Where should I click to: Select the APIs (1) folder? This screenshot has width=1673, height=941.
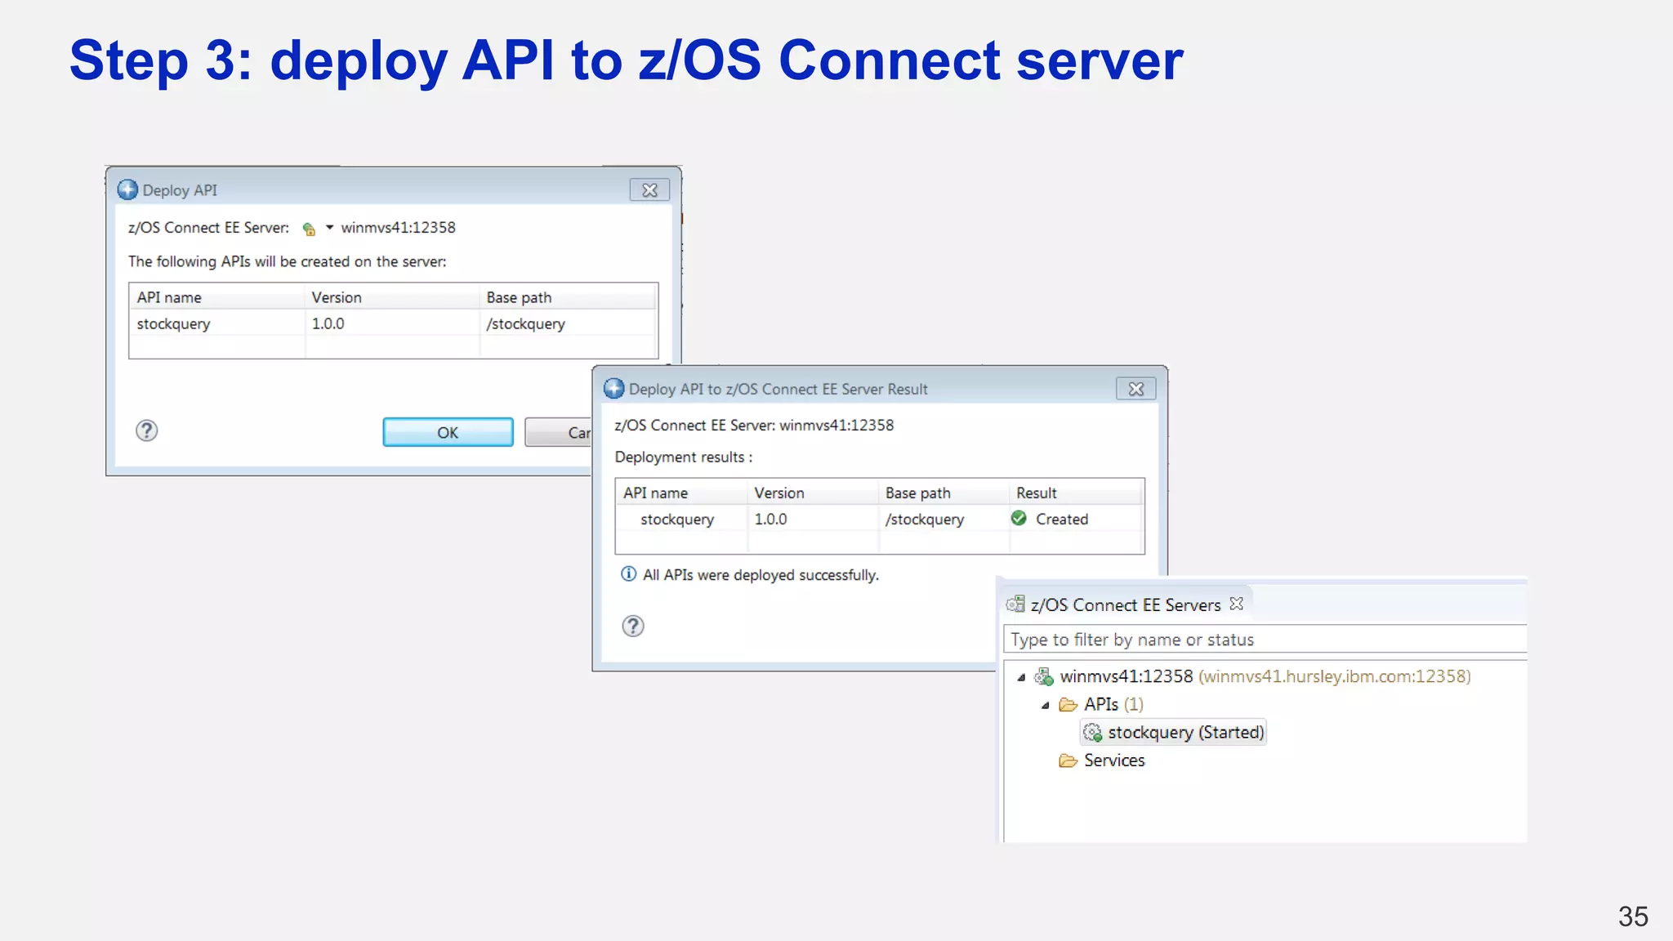point(1113,704)
